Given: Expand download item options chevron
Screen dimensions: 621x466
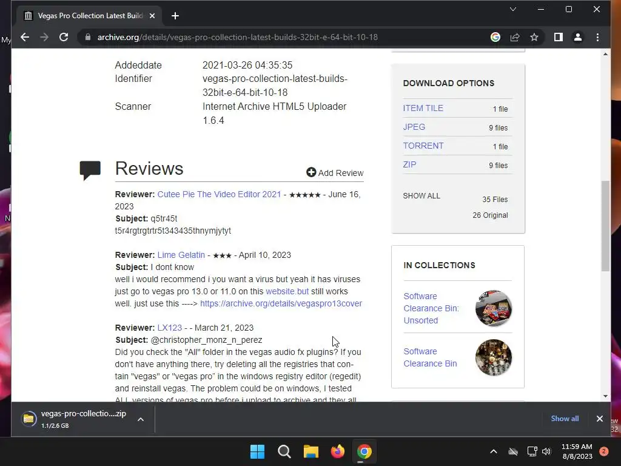Looking at the screenshot, I should pos(141,419).
